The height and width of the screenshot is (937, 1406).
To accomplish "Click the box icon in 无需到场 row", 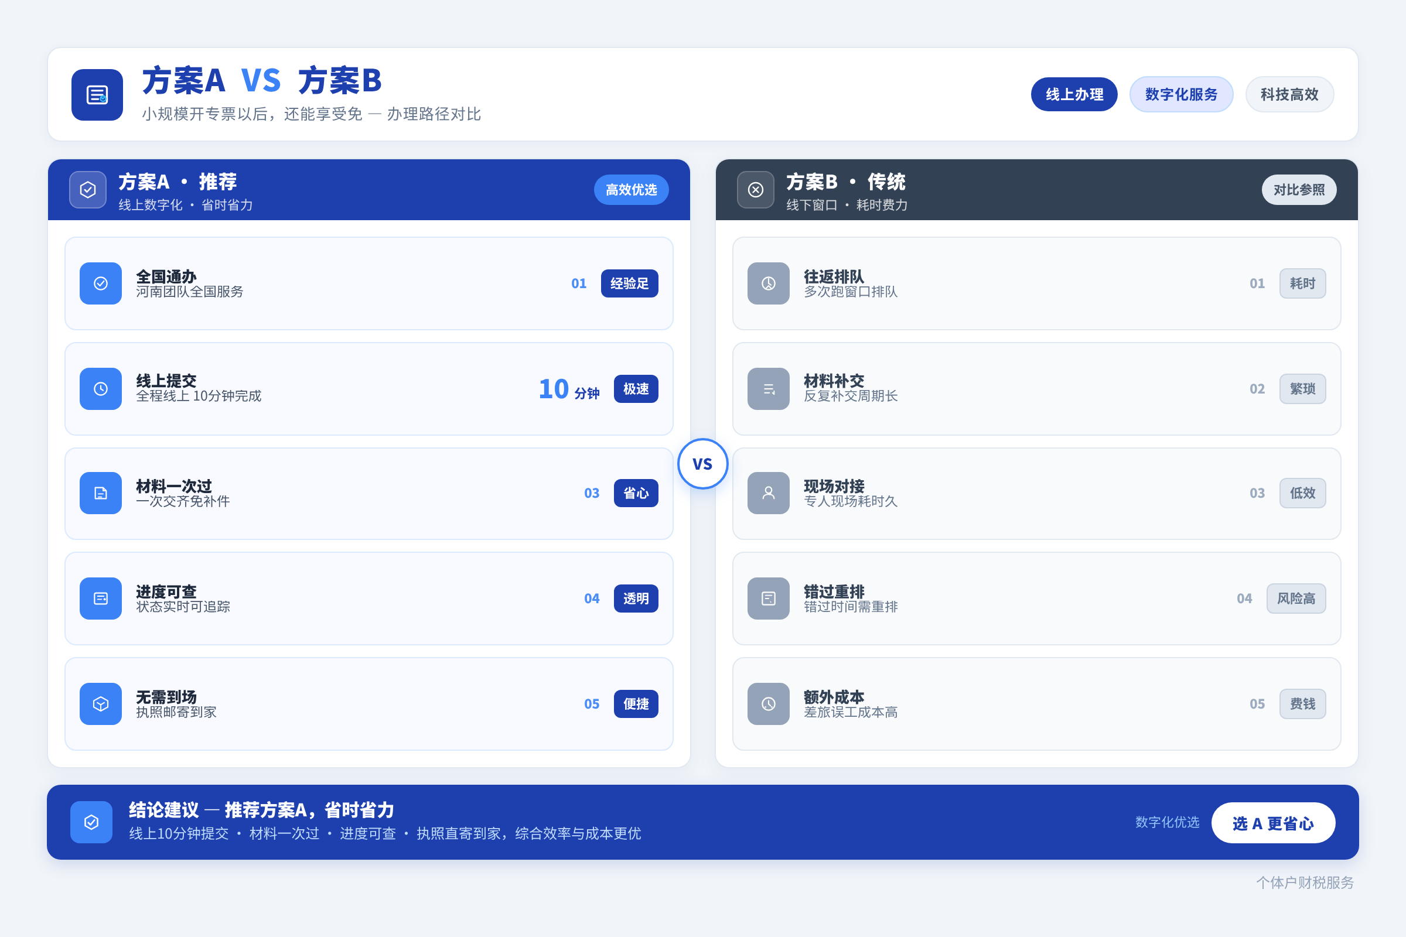I will (x=100, y=704).
